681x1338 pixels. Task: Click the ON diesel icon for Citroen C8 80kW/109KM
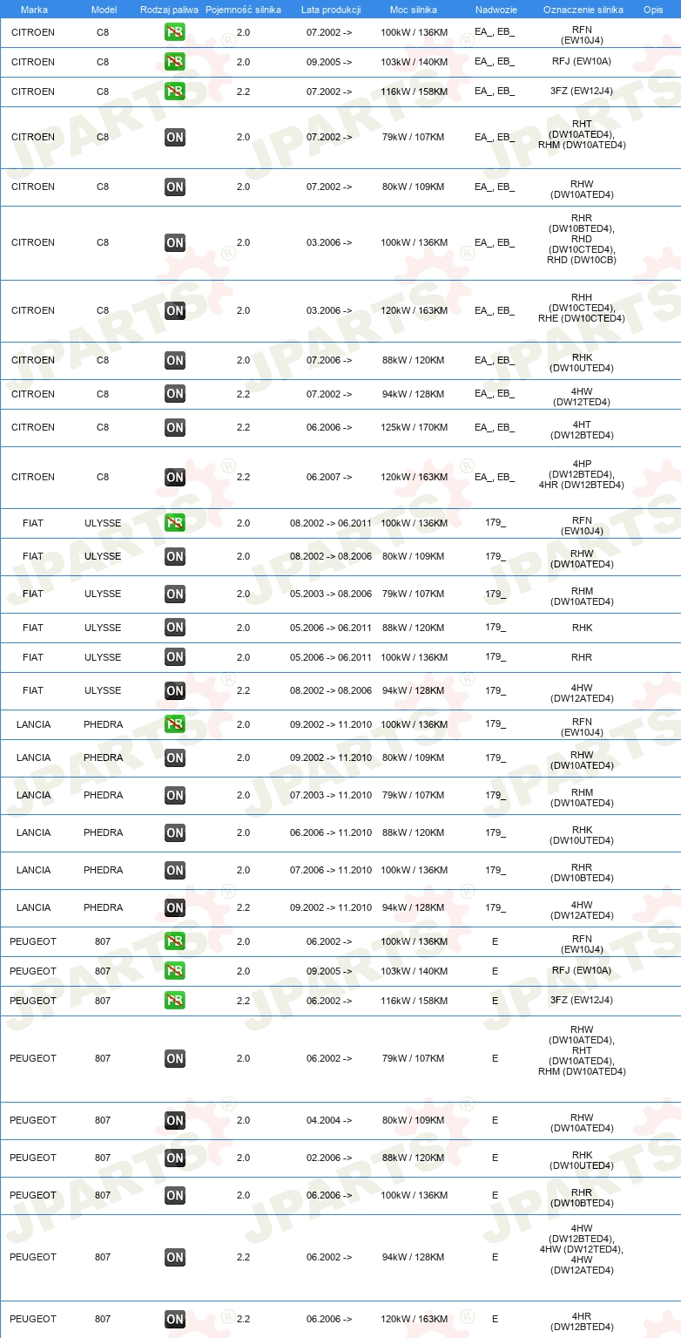pos(175,187)
